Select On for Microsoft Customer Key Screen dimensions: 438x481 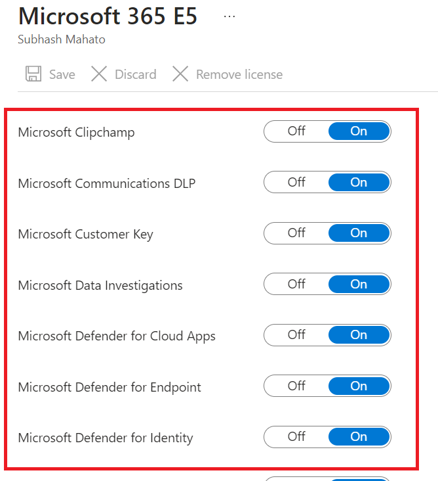pos(359,233)
